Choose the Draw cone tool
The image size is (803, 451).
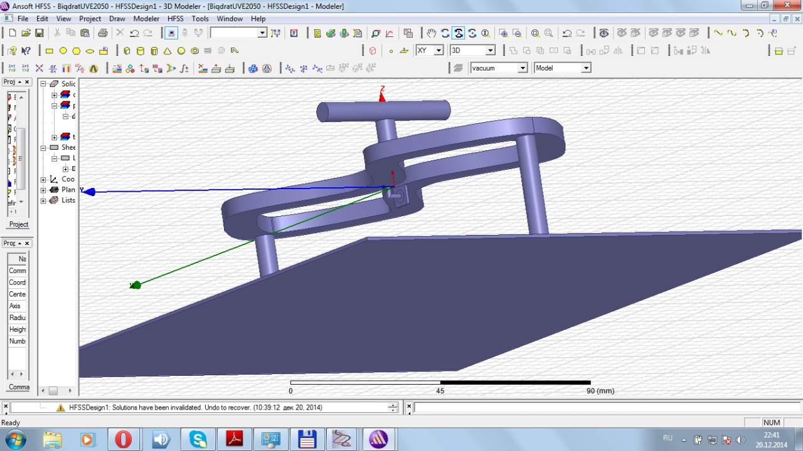[x=168, y=51]
